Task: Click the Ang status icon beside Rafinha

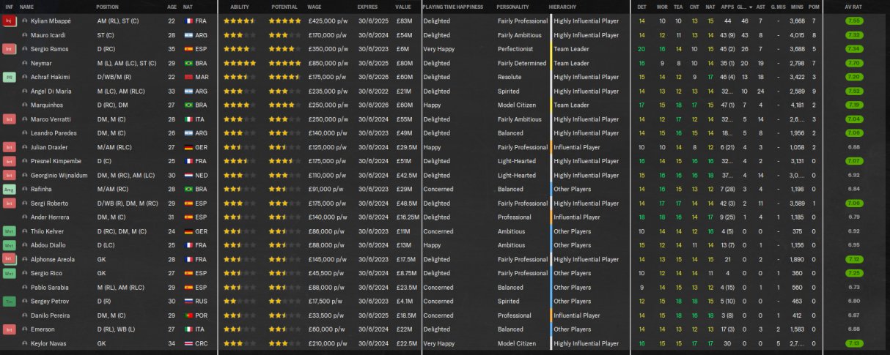Action: tap(9, 189)
